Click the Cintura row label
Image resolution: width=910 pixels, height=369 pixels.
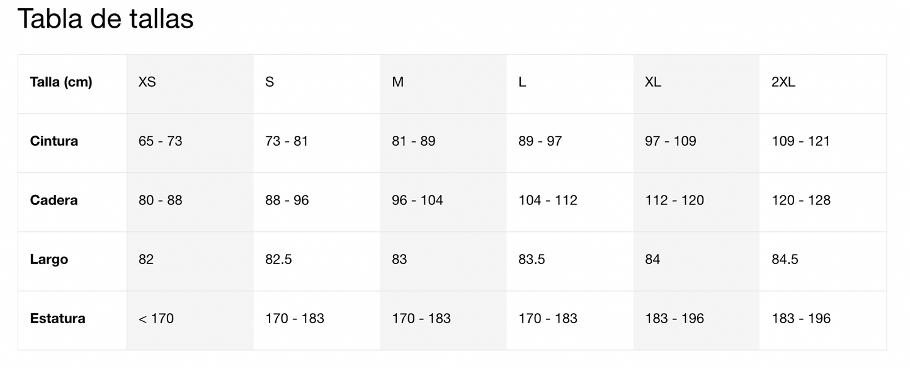54,141
